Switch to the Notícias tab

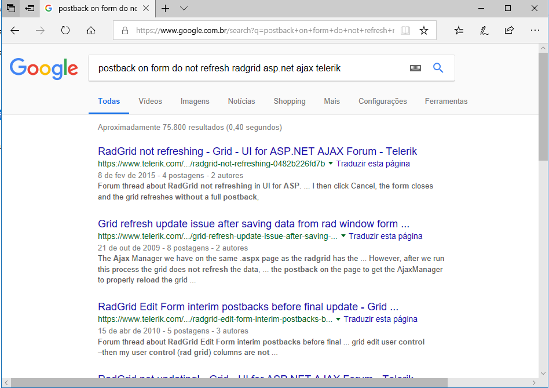point(241,101)
